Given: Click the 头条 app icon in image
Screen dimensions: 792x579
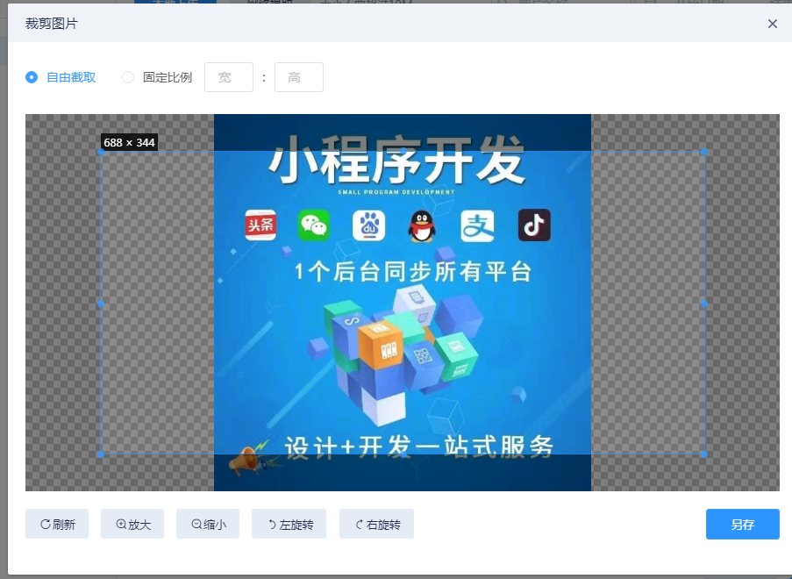Looking at the screenshot, I should (x=260, y=225).
